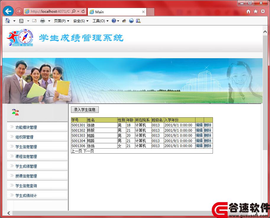Click horizontal scrollbar left arrow
Screen dimensions: 270x218
[x=9, y=213]
